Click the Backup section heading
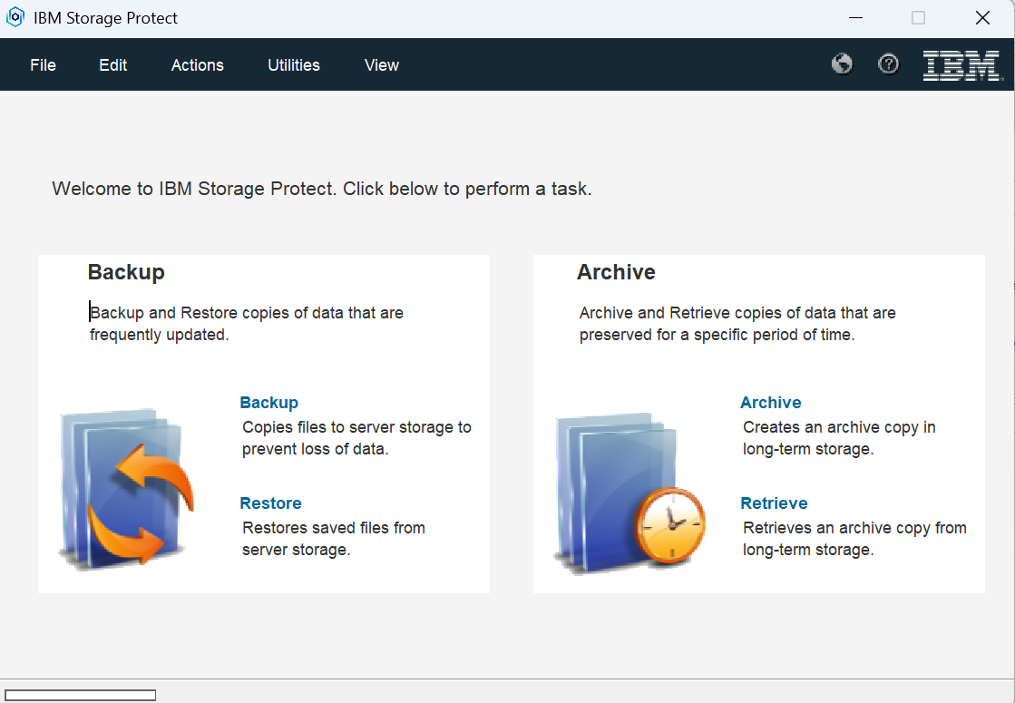The height and width of the screenshot is (703, 1015). [126, 272]
